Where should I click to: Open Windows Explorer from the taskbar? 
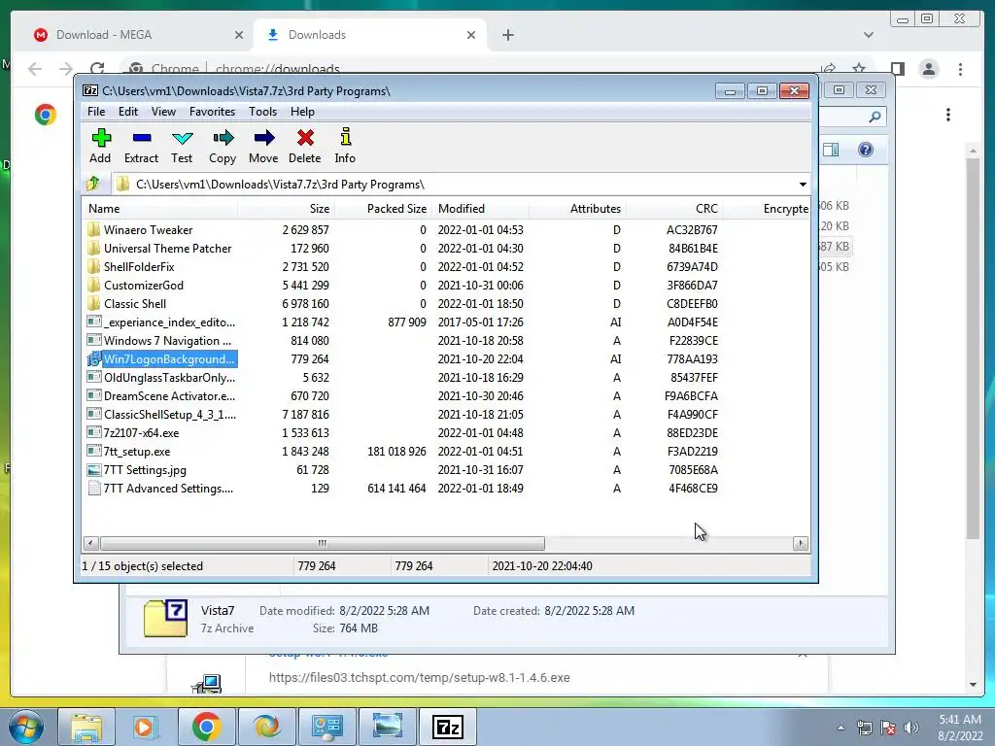(x=86, y=727)
